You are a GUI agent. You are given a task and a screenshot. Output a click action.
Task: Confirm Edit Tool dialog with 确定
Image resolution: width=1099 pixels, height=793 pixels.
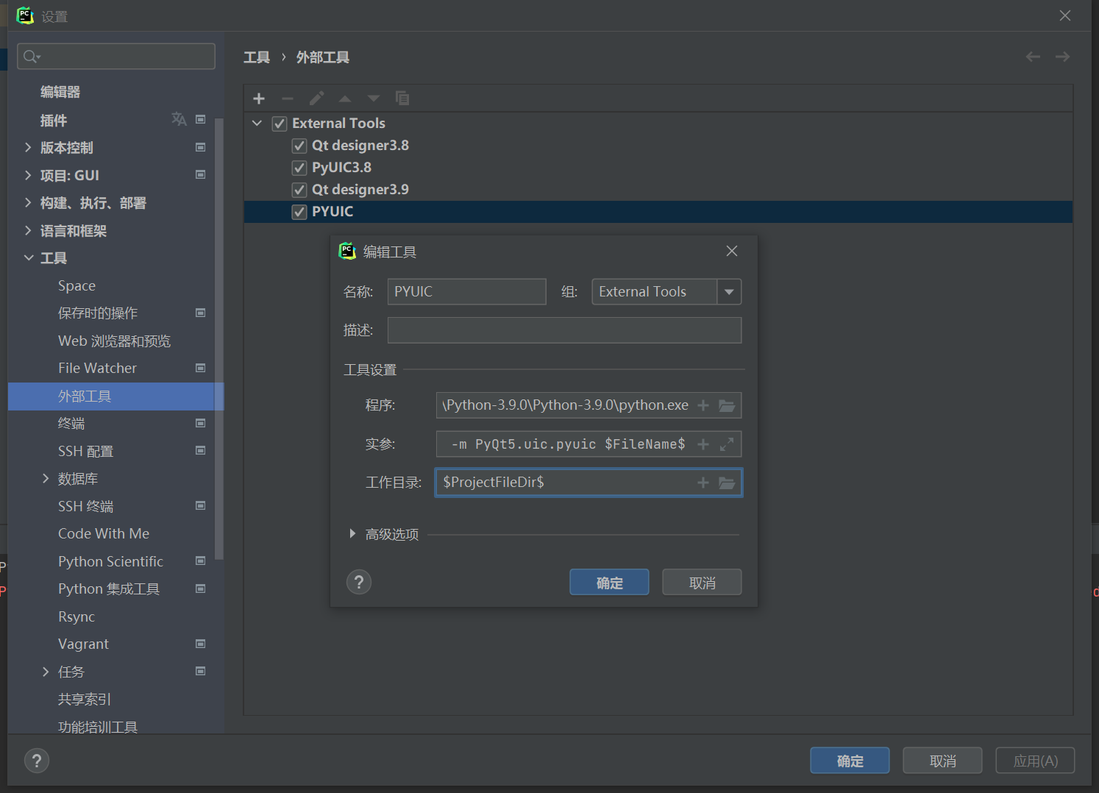(609, 583)
